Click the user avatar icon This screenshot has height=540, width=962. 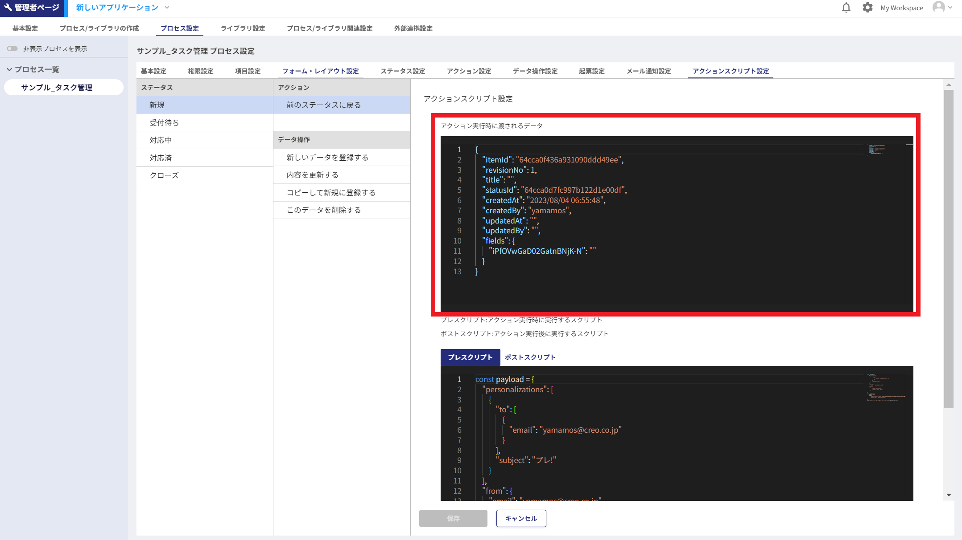(x=938, y=8)
